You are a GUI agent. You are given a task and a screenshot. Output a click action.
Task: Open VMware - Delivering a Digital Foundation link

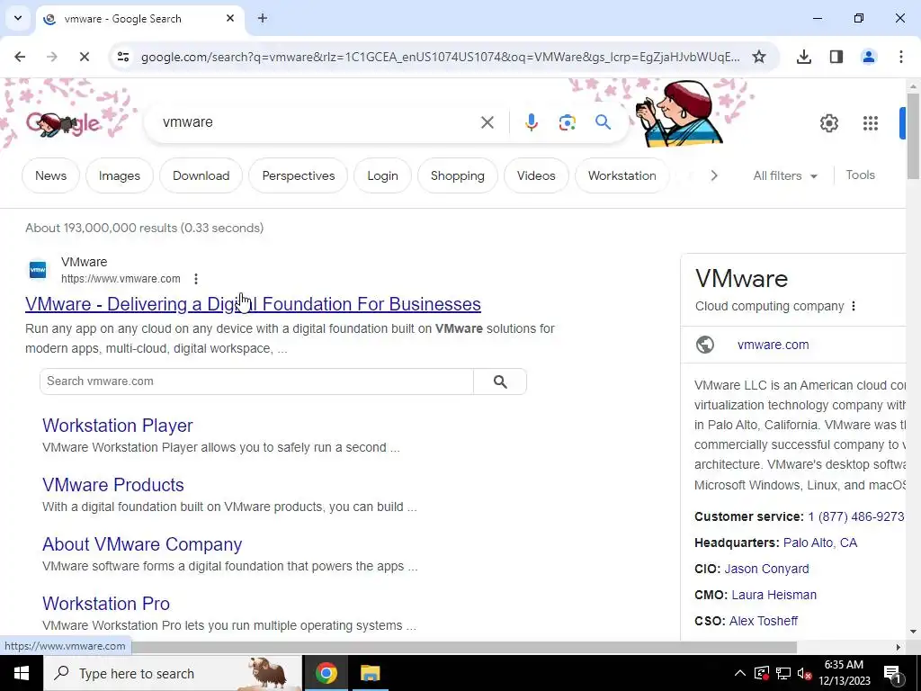[253, 304]
